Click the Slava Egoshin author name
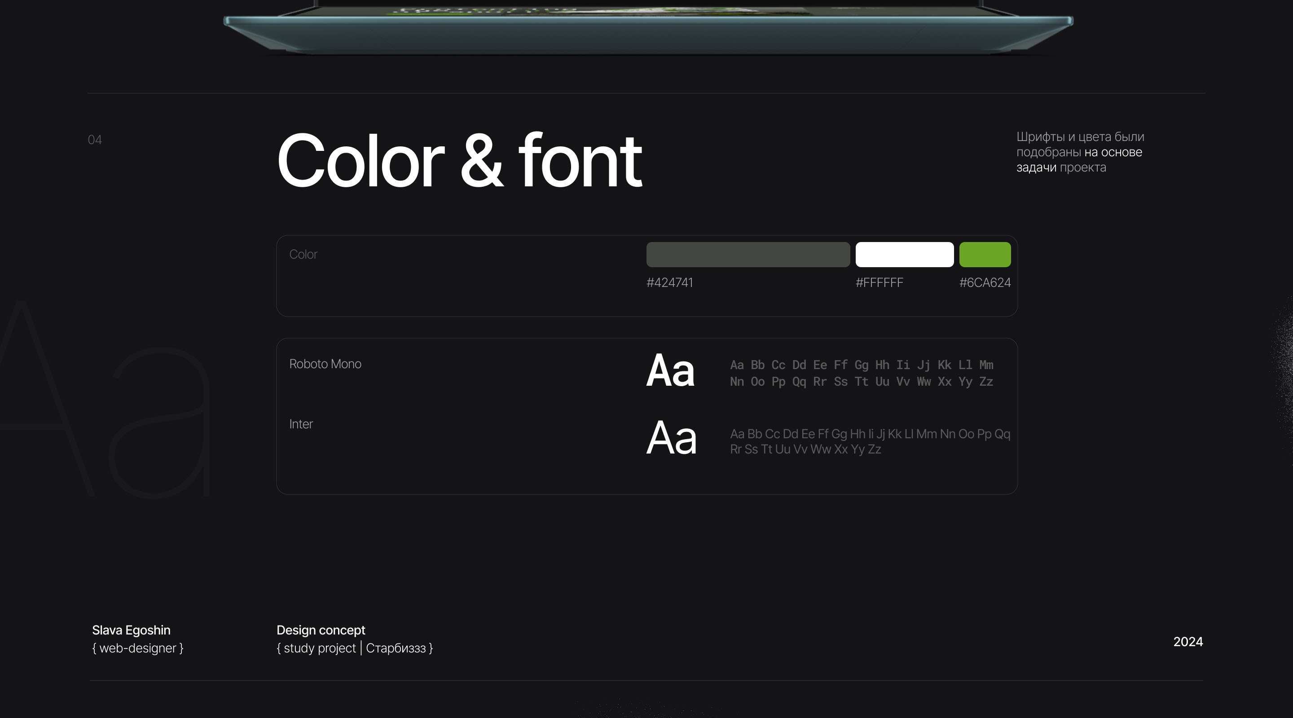Screen dimensions: 1293x718 [131, 630]
